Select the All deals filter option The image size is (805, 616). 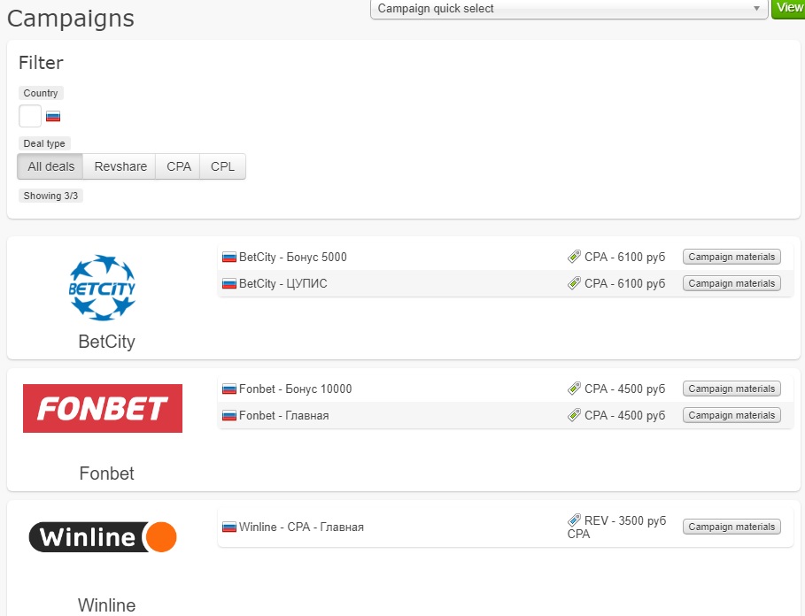click(x=51, y=166)
